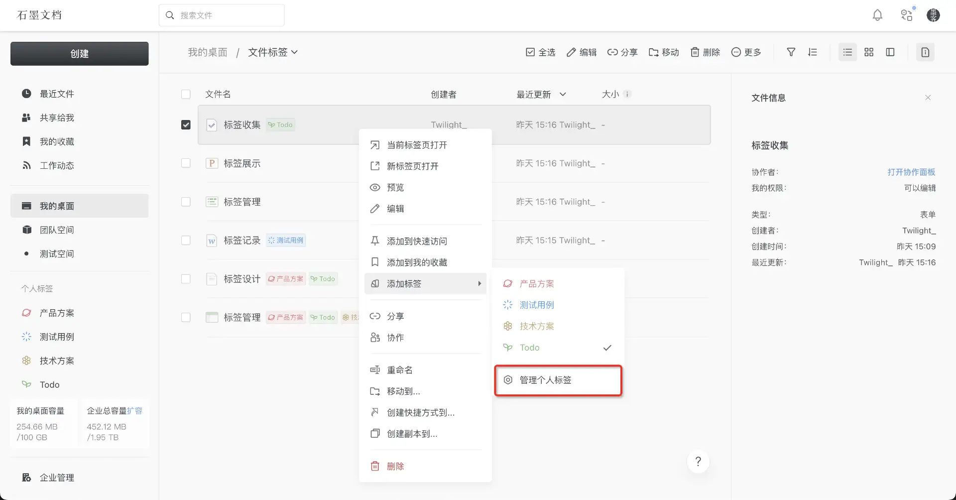Select 创建快捷方式到...

pyautogui.click(x=425, y=413)
